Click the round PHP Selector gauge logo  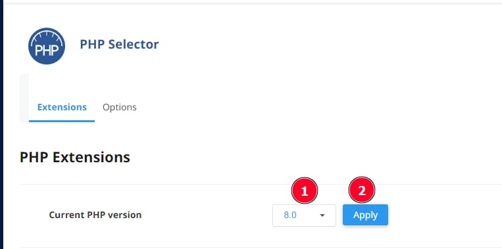pos(47,46)
